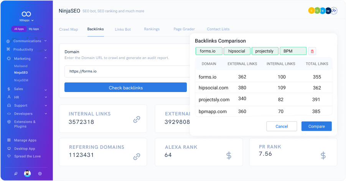
Task: Switch to the My Apps toggle
Action: point(34,29)
